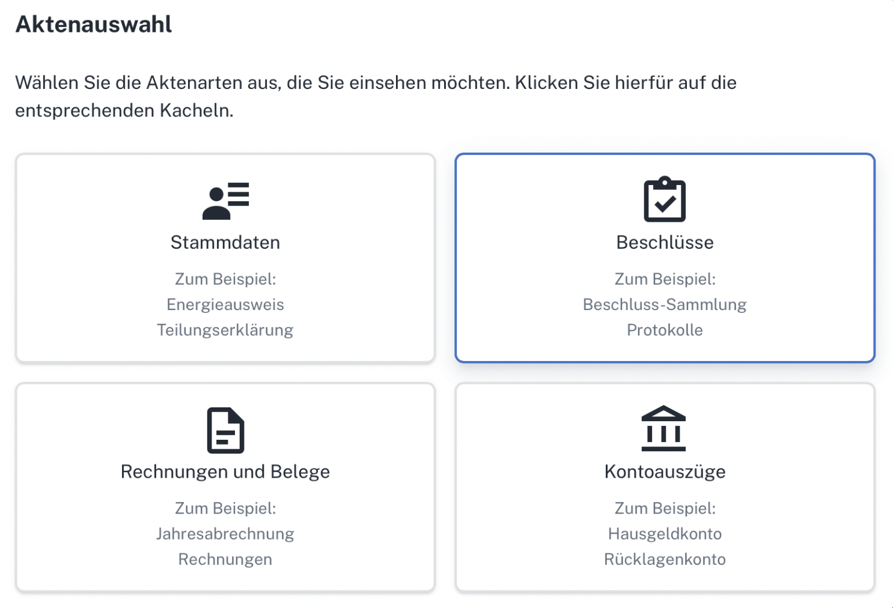Click the Kontoauszüge bank building icon

coord(663,428)
